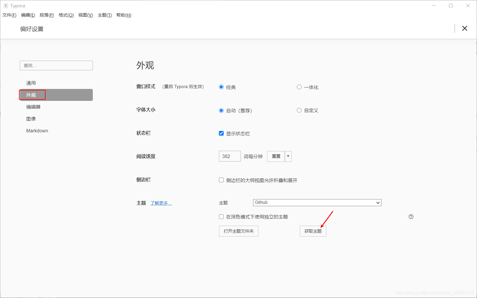Open the 帮助(H) menu
477x298 pixels.
124,15
